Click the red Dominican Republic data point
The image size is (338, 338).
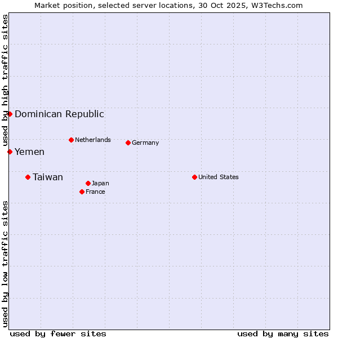[10, 114]
